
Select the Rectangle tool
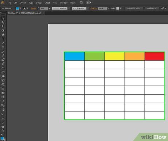3,47
